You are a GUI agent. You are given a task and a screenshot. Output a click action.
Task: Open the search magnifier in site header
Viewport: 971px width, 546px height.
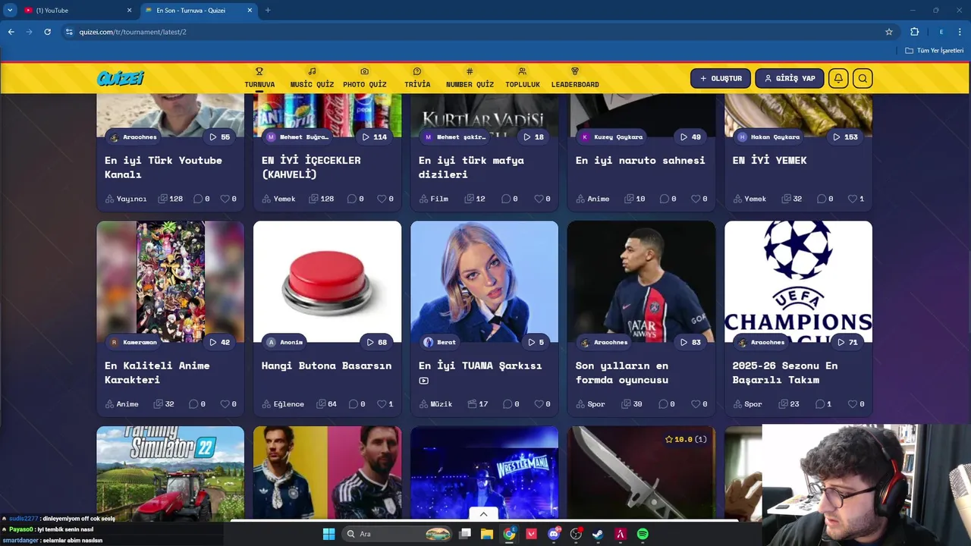[863, 78]
